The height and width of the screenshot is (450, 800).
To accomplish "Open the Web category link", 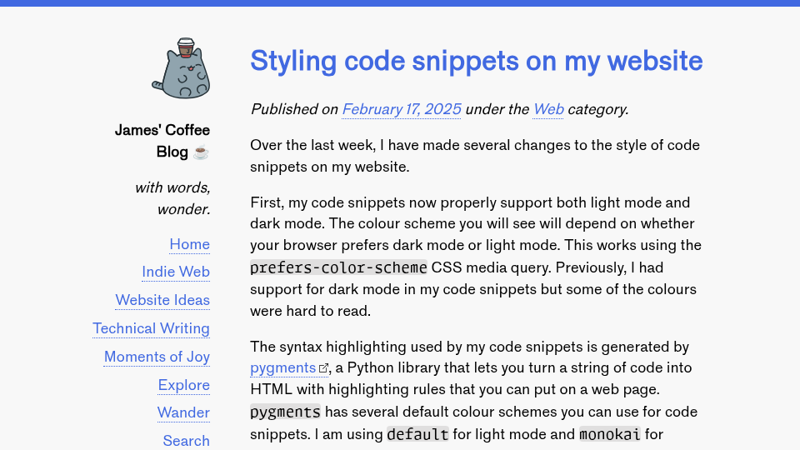I will [x=548, y=109].
